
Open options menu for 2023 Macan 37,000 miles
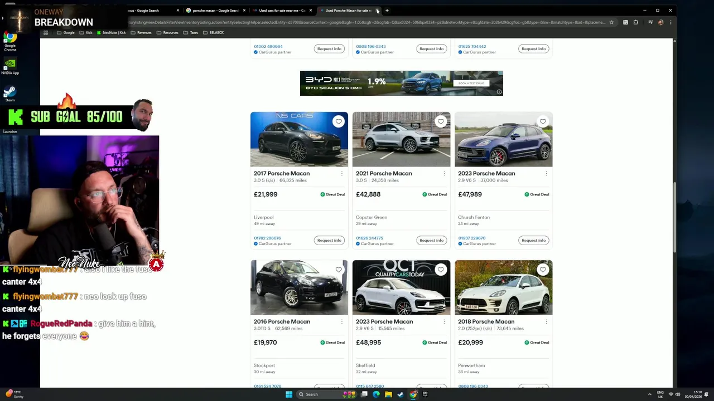click(546, 174)
